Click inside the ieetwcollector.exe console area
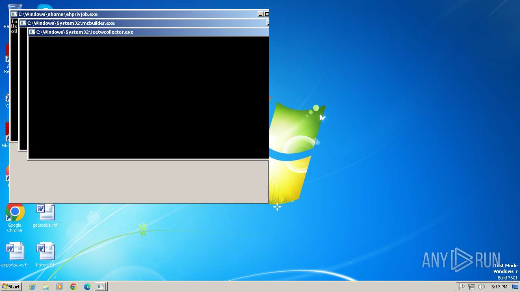520x292 pixels. coord(149,97)
